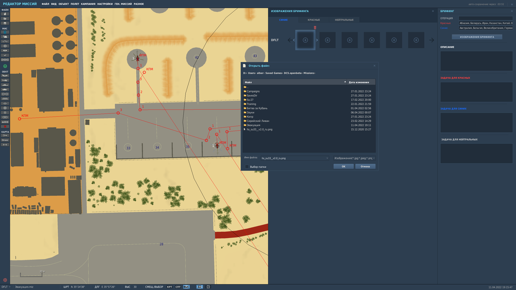Select the ground vehicle group tool
This screenshot has width=516, height=290.
click(5, 89)
